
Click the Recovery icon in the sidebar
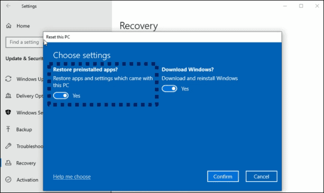coord(8,163)
